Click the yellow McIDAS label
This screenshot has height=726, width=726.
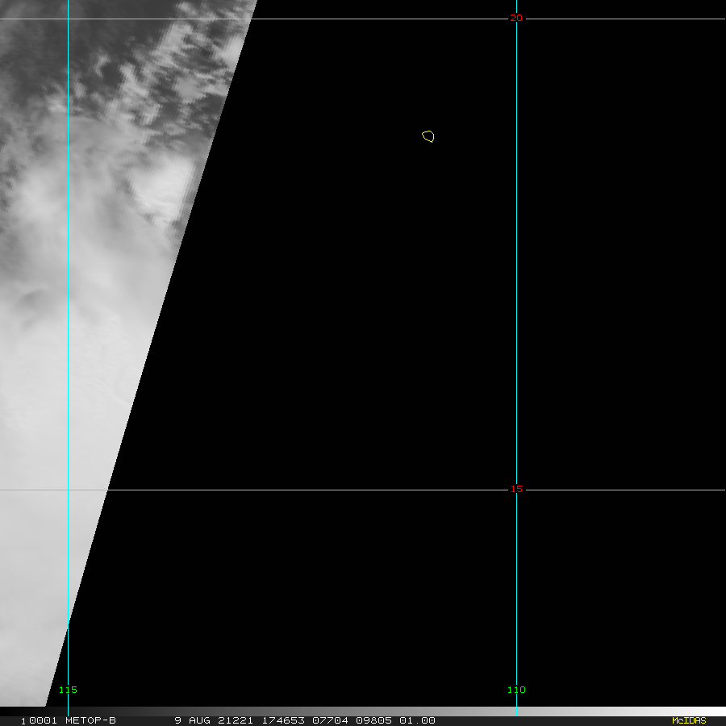(x=688, y=720)
